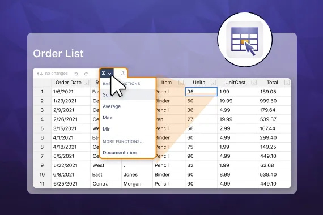This screenshot has height=215, width=323.
Task: Click the UnitCost cell 8.99
Action: pos(238,174)
